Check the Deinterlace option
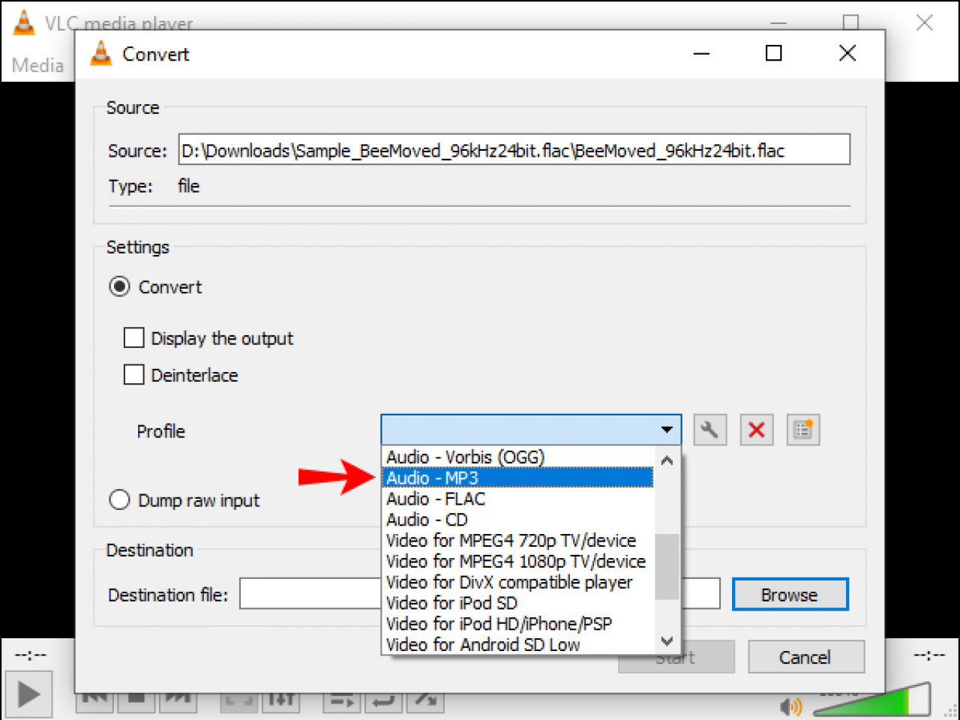This screenshot has width=960, height=720. pos(133,374)
